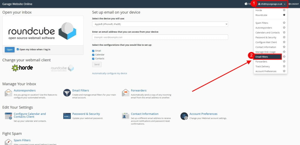Click the Spam Filters envelope icon

click(x=8, y=142)
